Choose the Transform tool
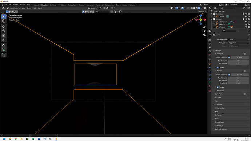The image size is (251, 141). point(4,40)
